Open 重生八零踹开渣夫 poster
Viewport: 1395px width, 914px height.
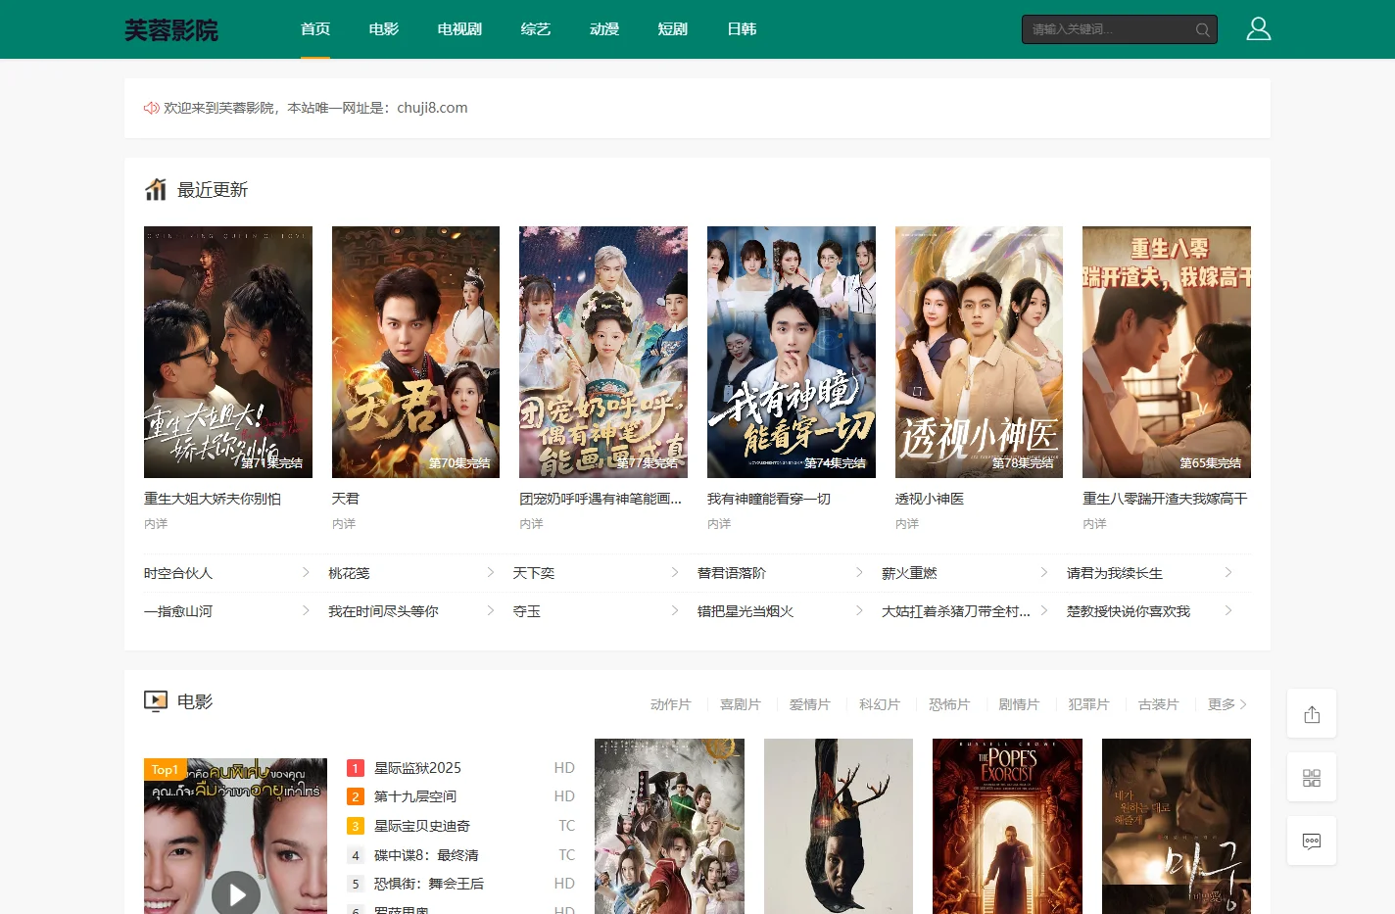1167,353
